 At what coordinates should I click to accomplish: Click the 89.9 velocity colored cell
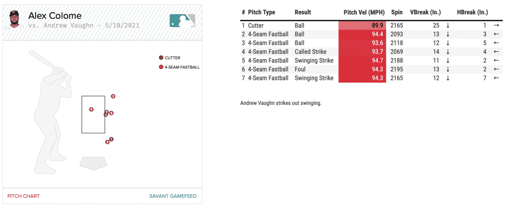pyautogui.click(x=363, y=26)
